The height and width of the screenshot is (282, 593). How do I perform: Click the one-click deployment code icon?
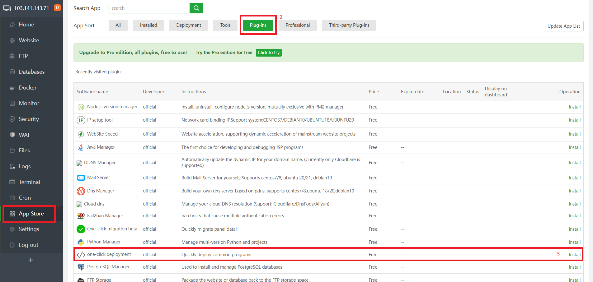[81, 255]
